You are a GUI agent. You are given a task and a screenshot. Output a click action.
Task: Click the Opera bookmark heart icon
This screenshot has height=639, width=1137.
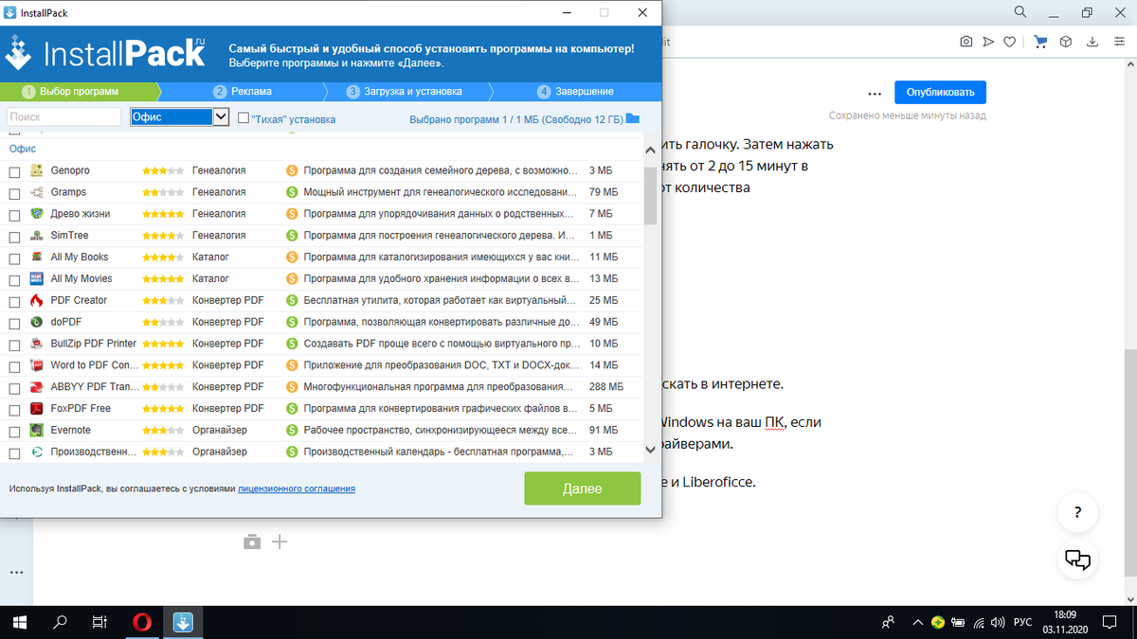(x=1011, y=42)
